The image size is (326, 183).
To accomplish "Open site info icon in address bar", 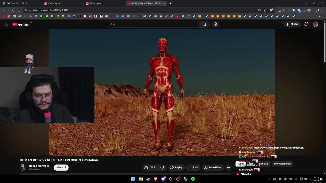I will pos(25,10).
